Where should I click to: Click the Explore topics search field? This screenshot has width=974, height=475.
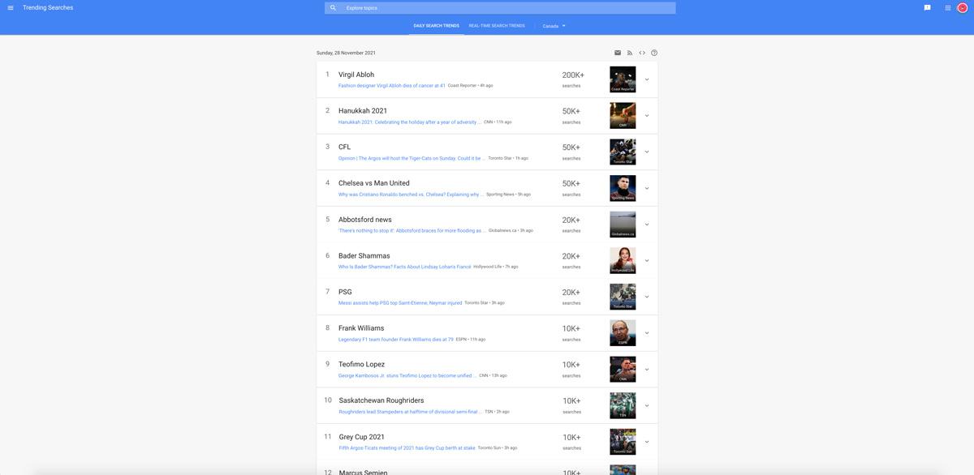[x=503, y=8]
